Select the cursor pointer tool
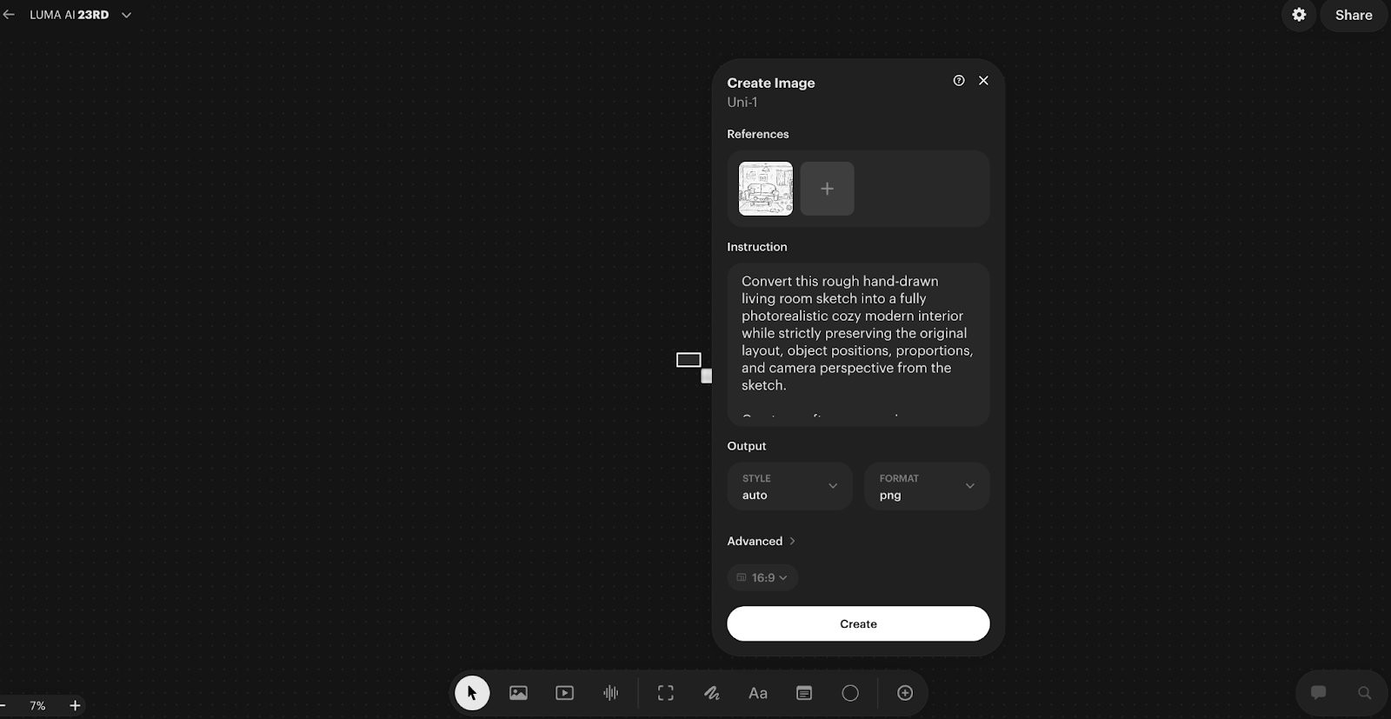The width and height of the screenshot is (1391, 719). (472, 693)
